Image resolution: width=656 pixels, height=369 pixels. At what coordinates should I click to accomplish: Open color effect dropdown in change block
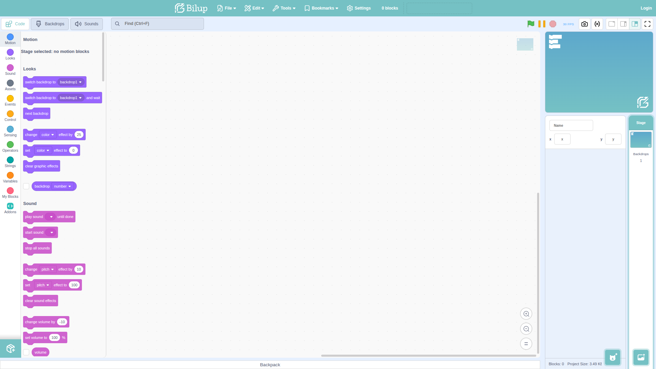tap(48, 135)
